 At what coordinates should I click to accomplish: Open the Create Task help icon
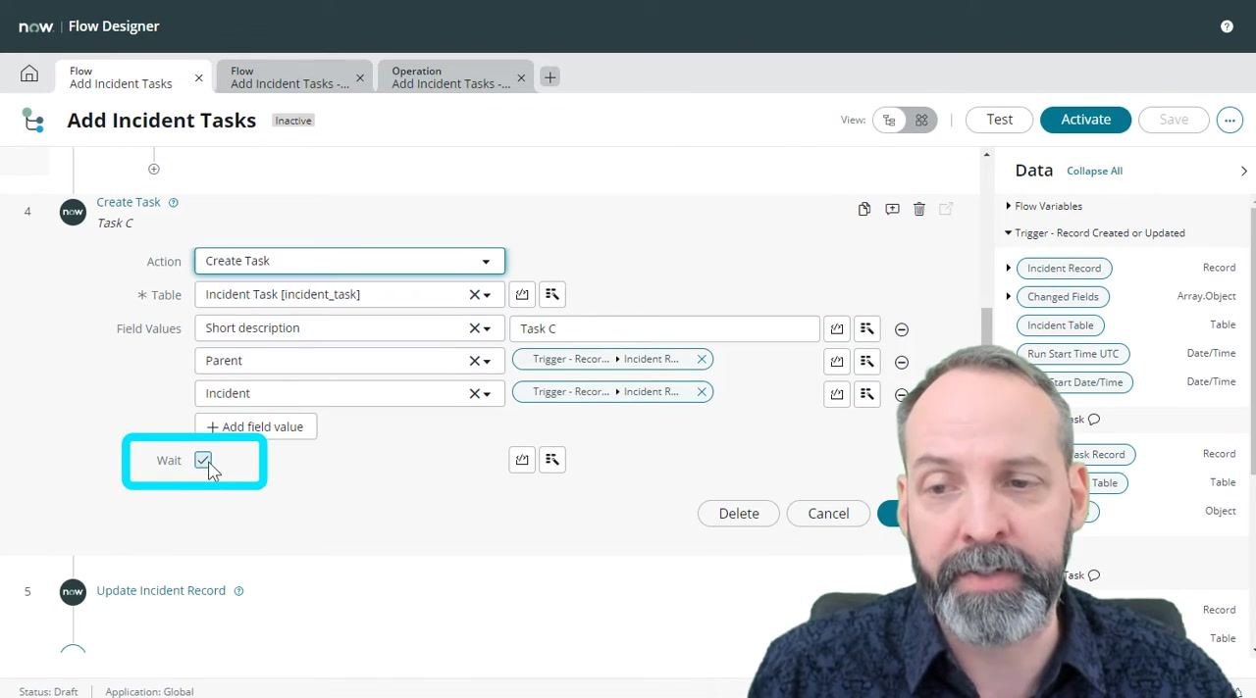point(174,203)
